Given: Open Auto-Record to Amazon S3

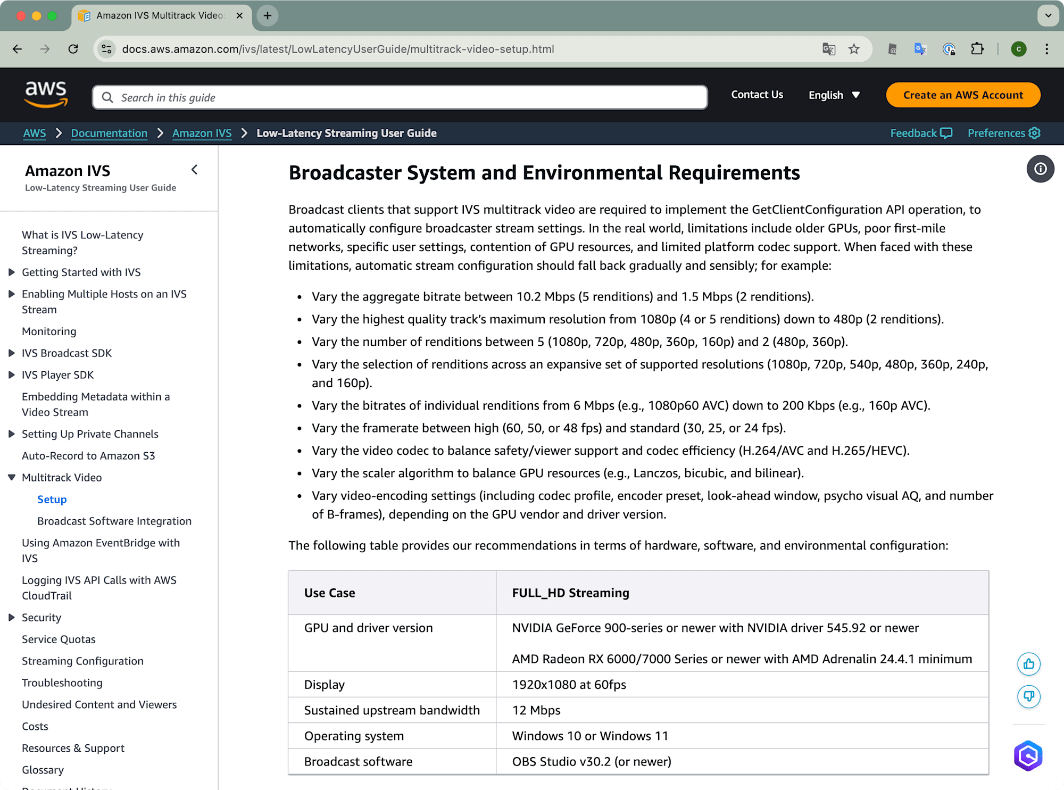Looking at the screenshot, I should [88, 456].
